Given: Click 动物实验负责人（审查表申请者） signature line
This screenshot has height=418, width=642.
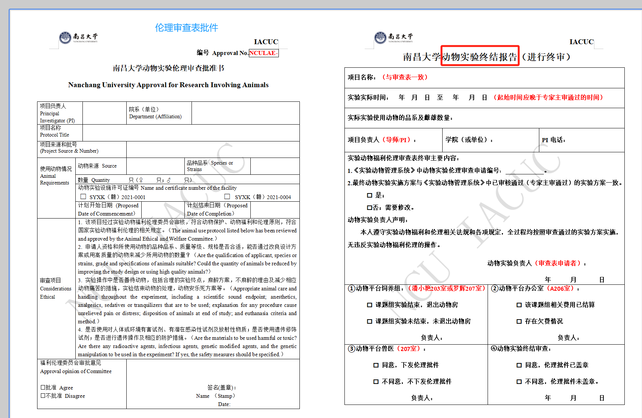Looking at the screenshot, I should pyautogui.click(x=536, y=263).
